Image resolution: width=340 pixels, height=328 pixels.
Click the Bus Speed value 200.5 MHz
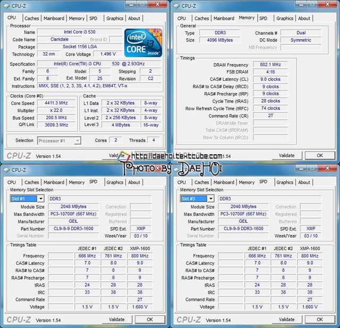click(56, 117)
